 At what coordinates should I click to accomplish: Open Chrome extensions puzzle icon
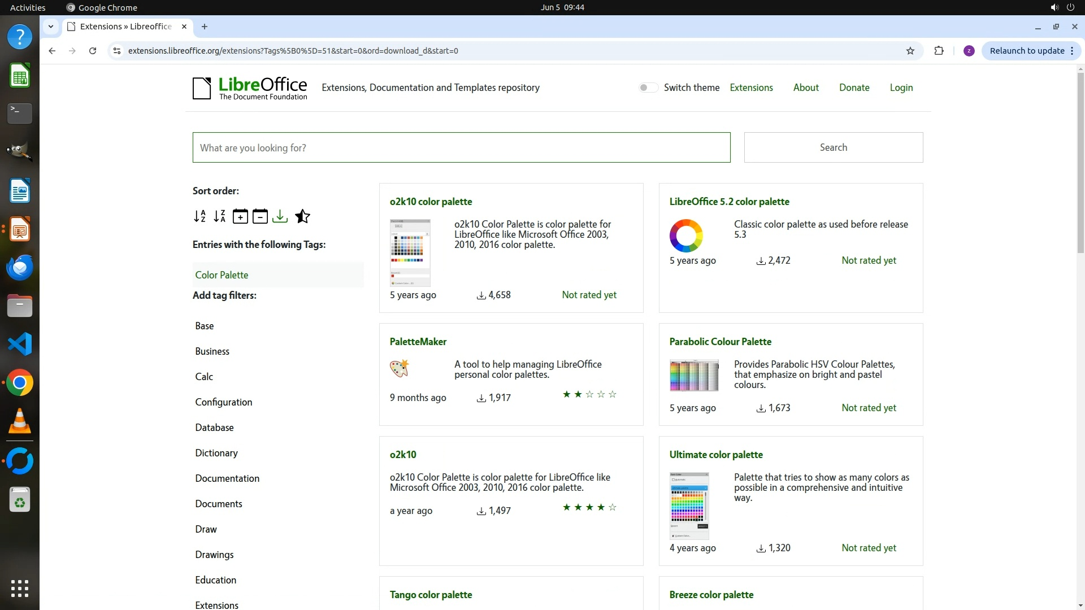[939, 51]
